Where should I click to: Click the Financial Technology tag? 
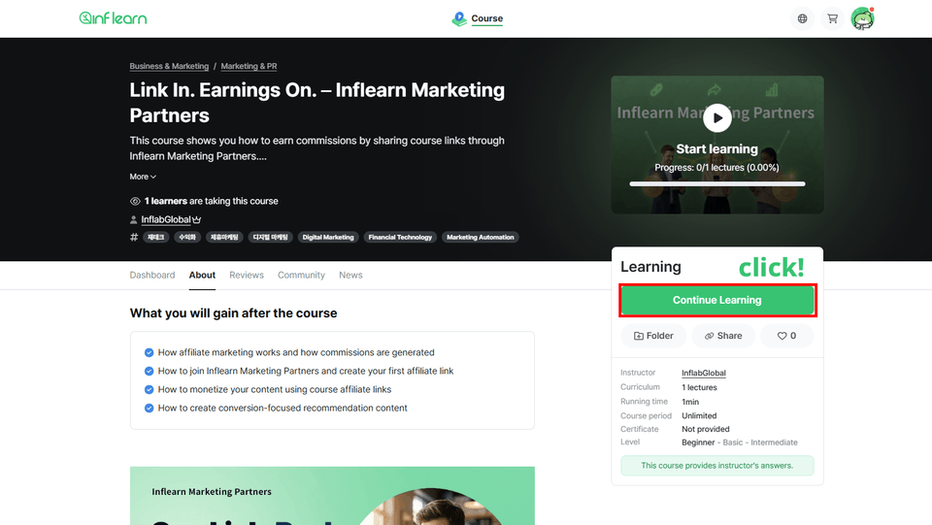point(400,237)
